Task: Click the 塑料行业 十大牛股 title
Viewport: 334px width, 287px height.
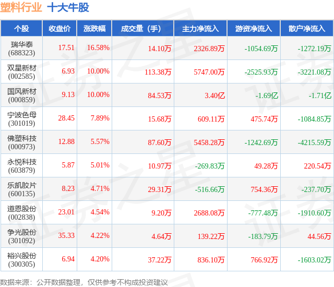Action: coord(44,8)
